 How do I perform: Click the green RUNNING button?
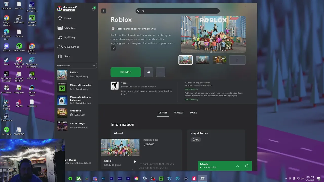click(x=126, y=72)
